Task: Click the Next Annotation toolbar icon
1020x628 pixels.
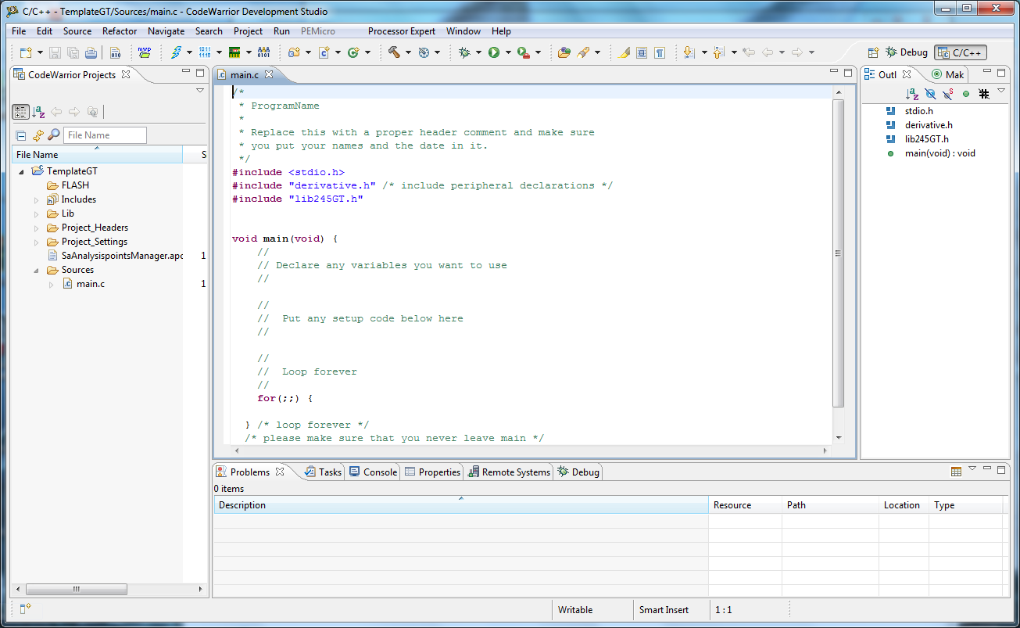Action: [689, 52]
